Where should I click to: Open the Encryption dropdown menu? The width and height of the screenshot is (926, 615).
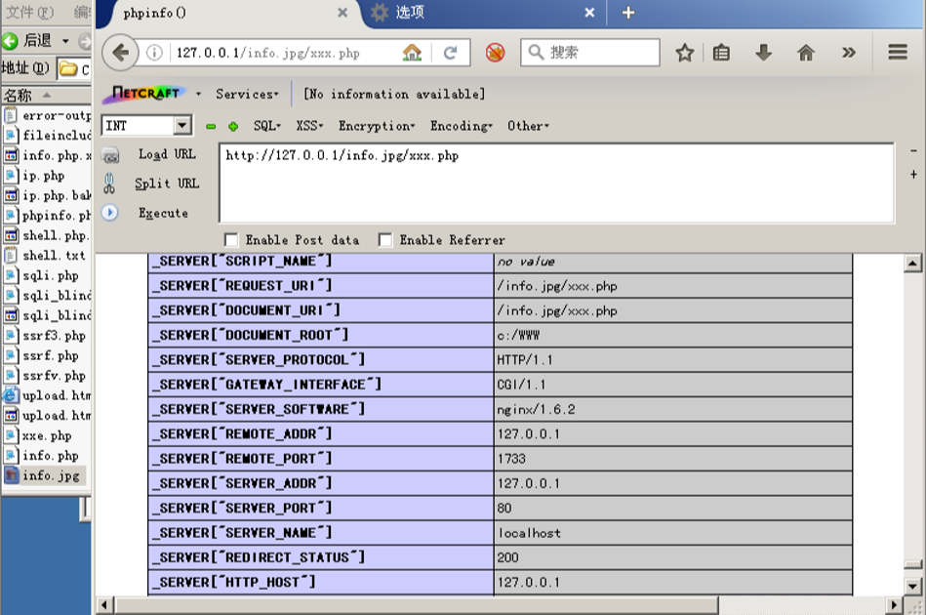(x=376, y=126)
